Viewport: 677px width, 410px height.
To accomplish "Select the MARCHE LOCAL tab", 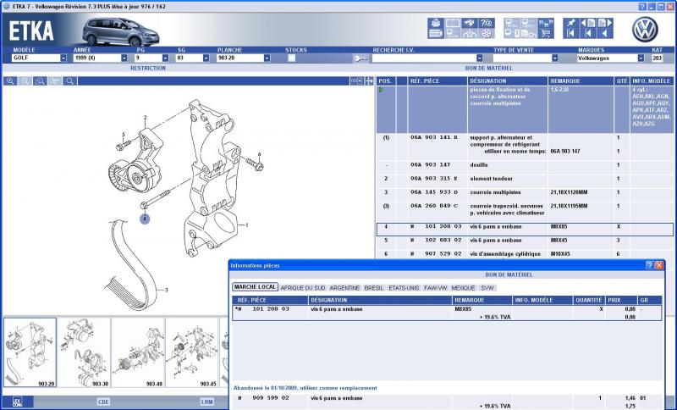I will [256, 287].
